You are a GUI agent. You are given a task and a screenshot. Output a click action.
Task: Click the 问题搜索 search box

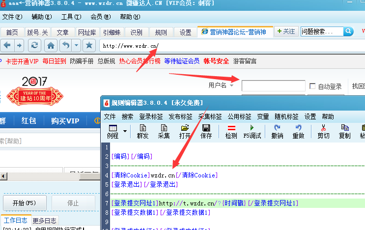click(322, 31)
